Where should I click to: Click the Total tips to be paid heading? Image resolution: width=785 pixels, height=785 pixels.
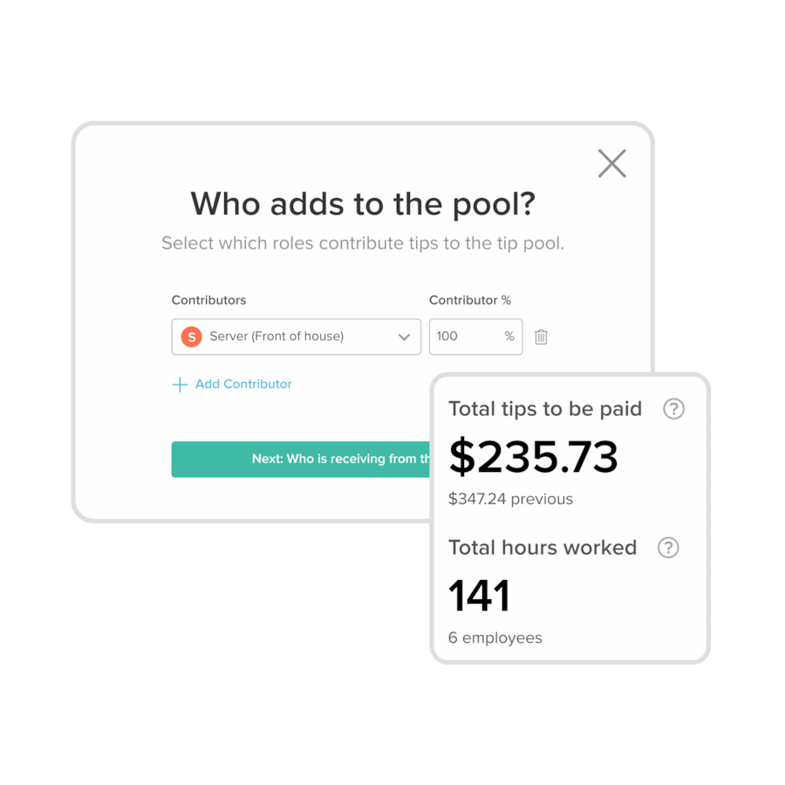[x=544, y=408]
